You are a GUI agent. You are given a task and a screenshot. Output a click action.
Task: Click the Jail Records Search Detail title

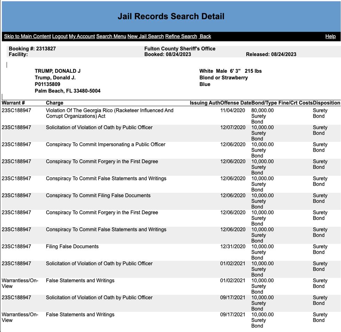(x=170, y=16)
